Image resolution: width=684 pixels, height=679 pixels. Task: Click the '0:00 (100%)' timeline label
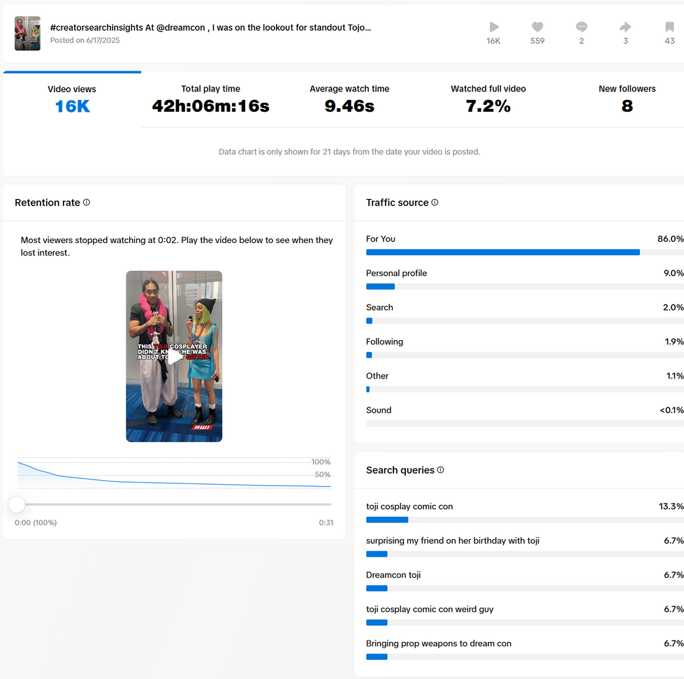36,523
